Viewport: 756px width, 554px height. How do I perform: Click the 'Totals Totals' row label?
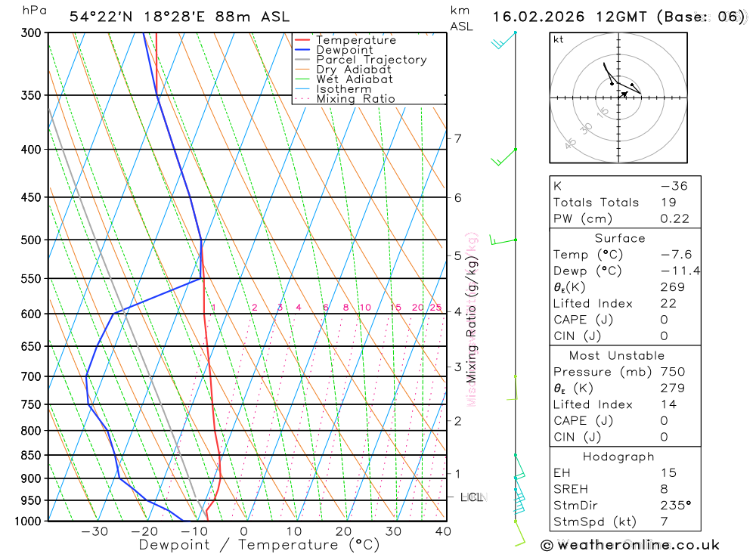(596, 203)
